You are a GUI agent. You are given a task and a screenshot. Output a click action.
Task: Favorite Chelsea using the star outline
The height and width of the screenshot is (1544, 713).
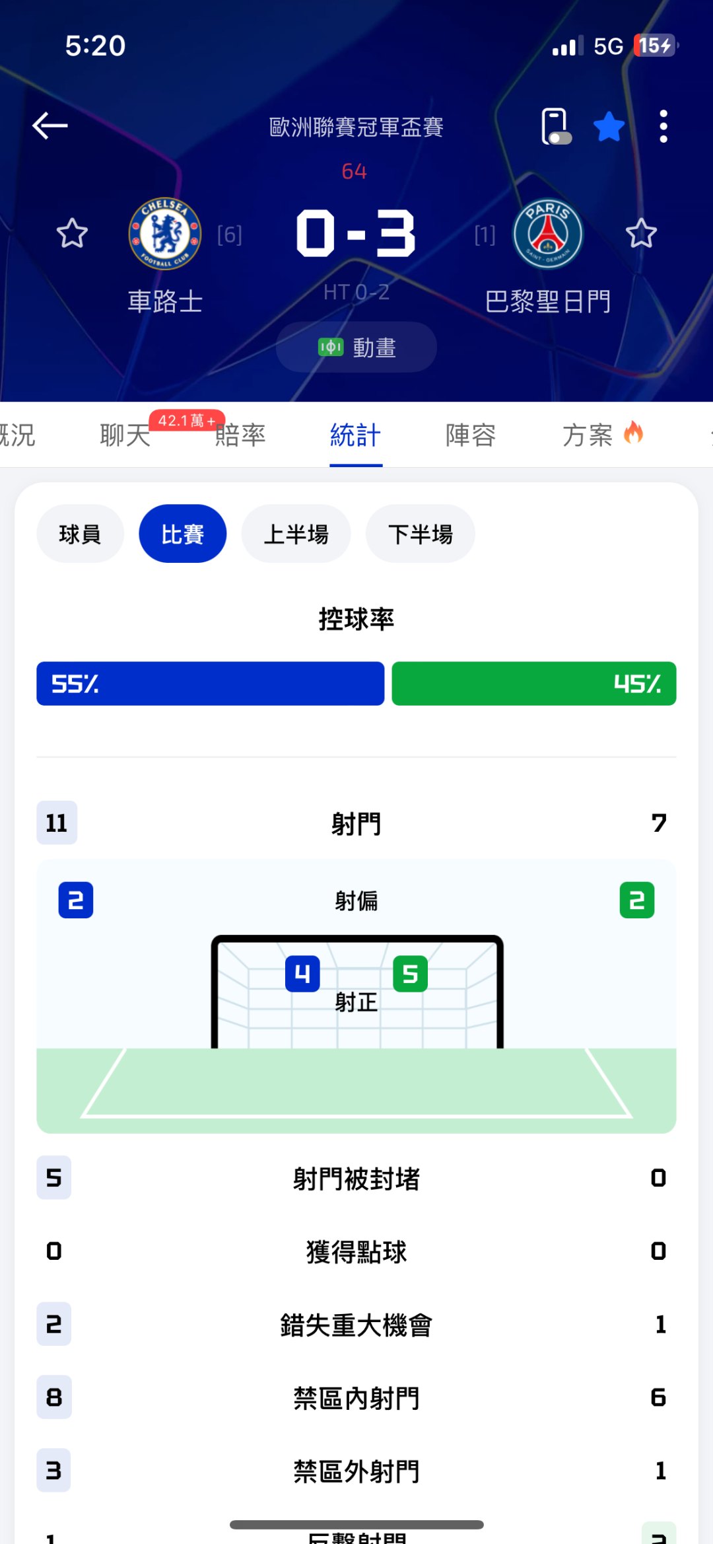[x=72, y=233]
